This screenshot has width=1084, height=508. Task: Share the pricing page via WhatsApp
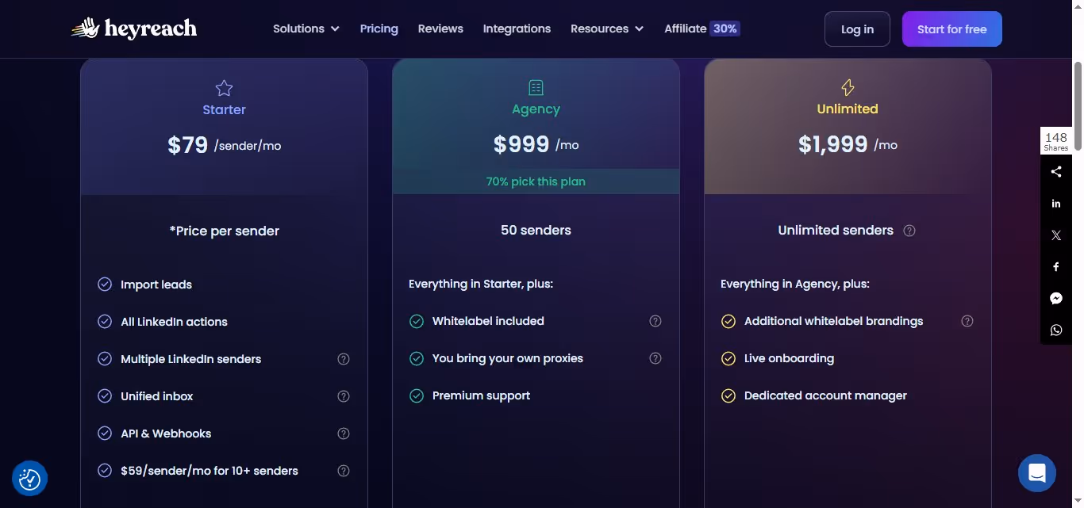click(1055, 330)
